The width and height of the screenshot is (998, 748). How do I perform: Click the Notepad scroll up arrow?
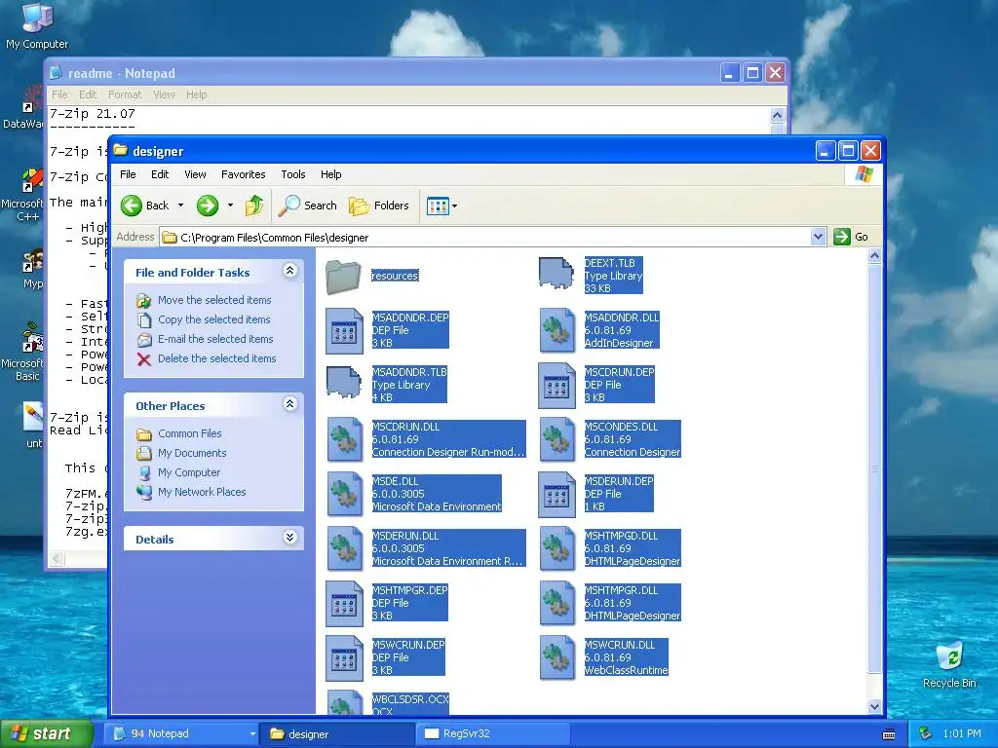coord(777,115)
